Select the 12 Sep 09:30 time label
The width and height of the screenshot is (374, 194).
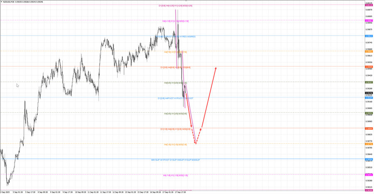[118, 192]
